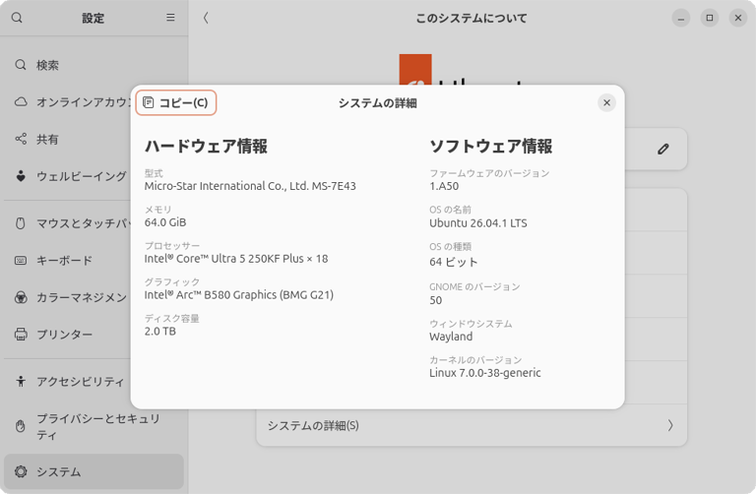This screenshot has height=494, width=756.
Task: Click the ハードウェア情報 heading
Action: (x=206, y=146)
